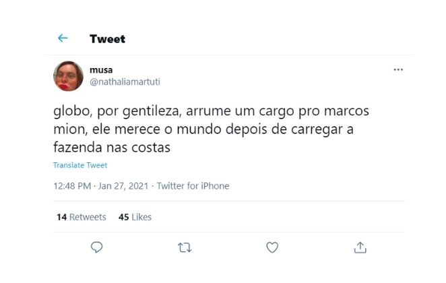446x283 pixels.
Task: Click the number 14 in retweet count
Action: point(61,217)
